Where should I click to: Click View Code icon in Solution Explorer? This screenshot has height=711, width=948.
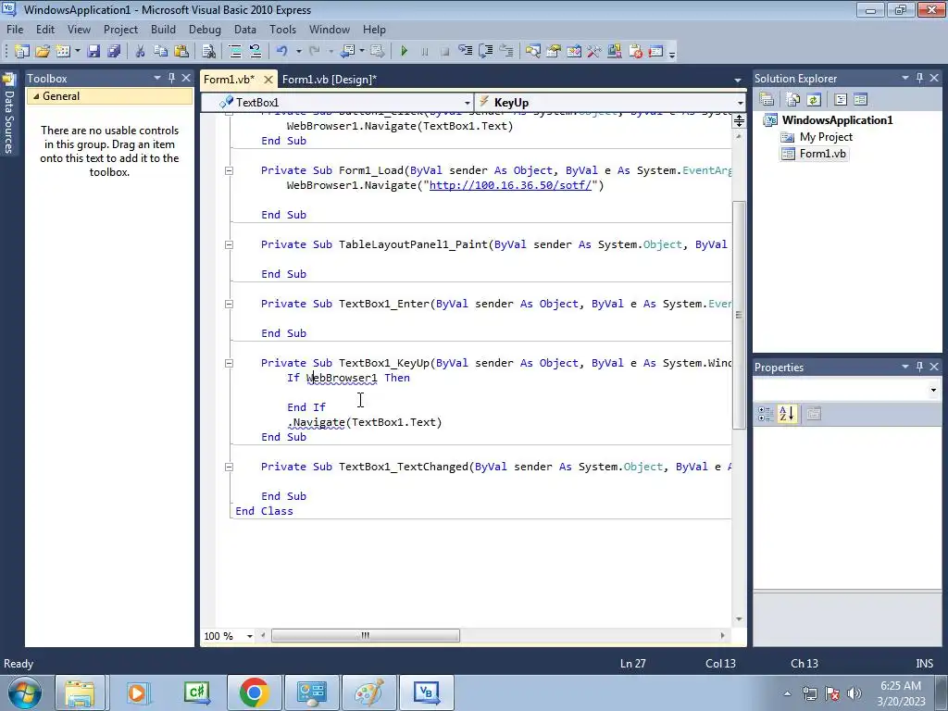point(841,99)
